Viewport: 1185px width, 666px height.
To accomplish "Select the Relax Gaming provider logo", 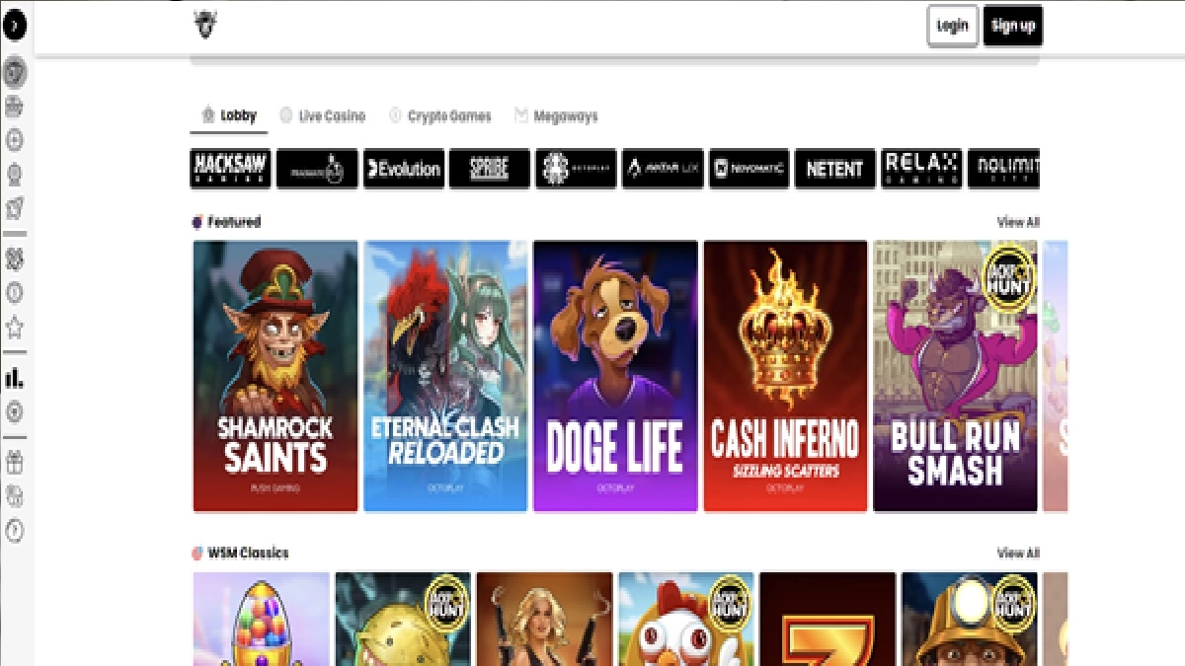I will pyautogui.click(x=920, y=169).
